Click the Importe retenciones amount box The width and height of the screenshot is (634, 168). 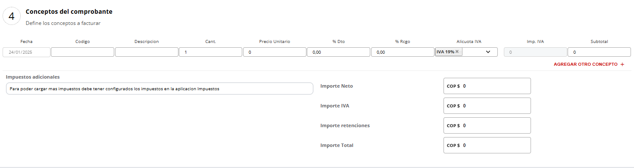click(487, 125)
